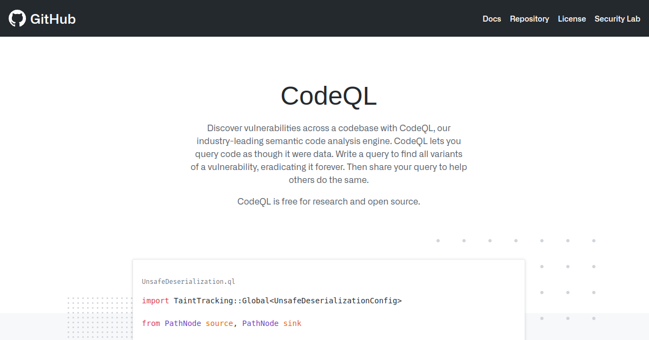Click the CodeQL main heading
Viewport: 649px width, 340px height.
[329, 96]
